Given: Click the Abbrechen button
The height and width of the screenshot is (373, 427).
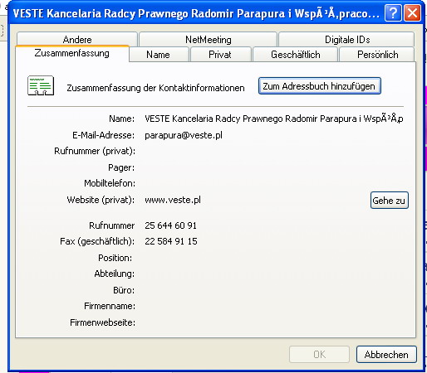Looking at the screenshot, I should [386, 354].
